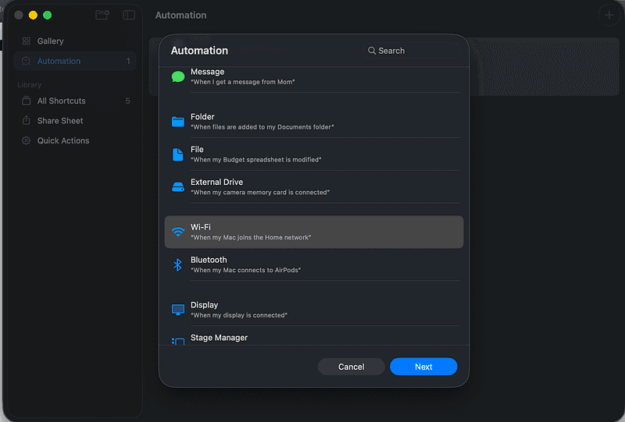Click the blue Folder trigger icon
Viewport: 625px width, 422px height.
pos(178,122)
